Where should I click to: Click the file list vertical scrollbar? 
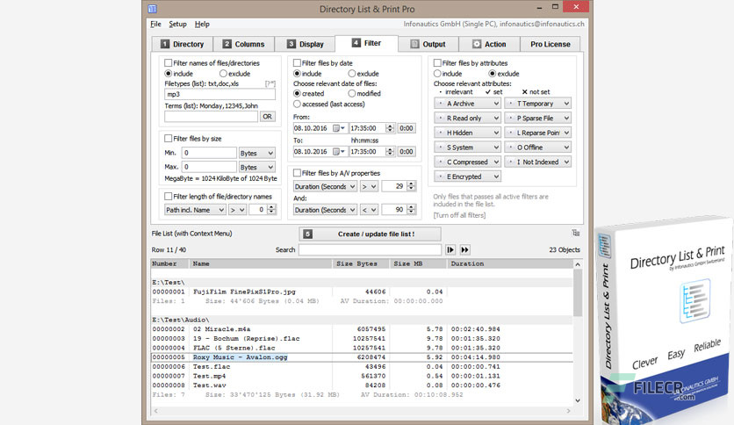click(x=578, y=332)
